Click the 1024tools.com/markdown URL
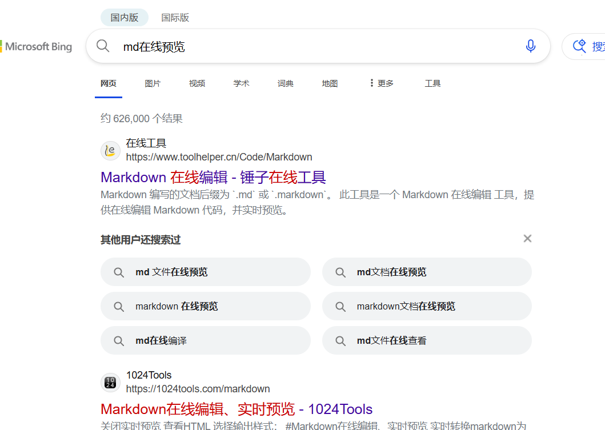The width and height of the screenshot is (605, 430). pos(198,389)
